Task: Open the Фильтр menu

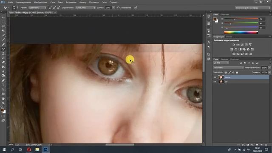Action: 82,3
